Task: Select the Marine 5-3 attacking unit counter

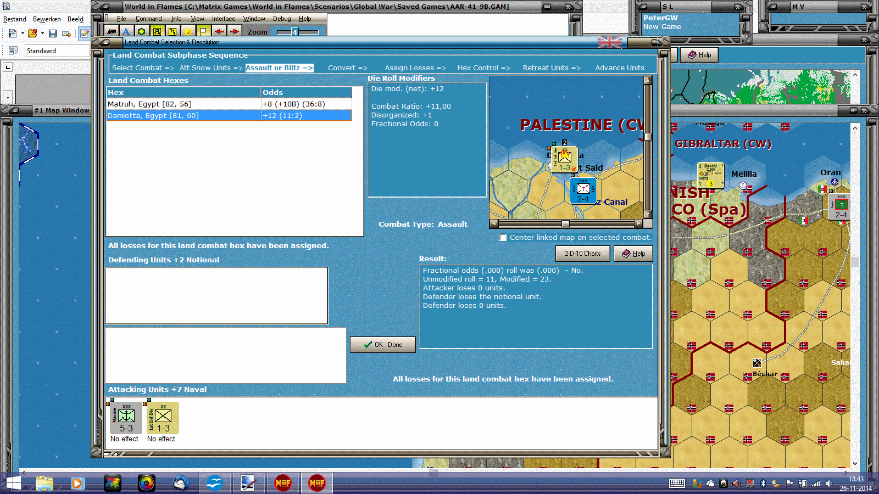Action: click(x=126, y=418)
